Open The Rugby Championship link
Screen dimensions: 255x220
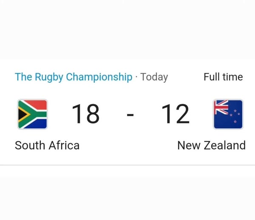click(x=74, y=77)
